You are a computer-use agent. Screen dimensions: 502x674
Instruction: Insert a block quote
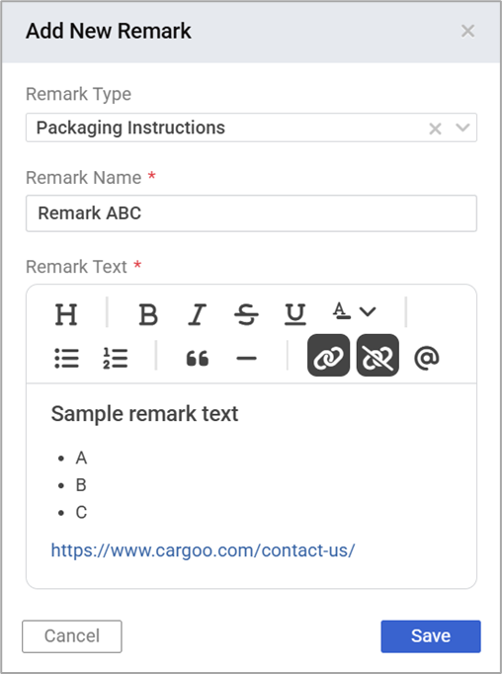(x=198, y=358)
